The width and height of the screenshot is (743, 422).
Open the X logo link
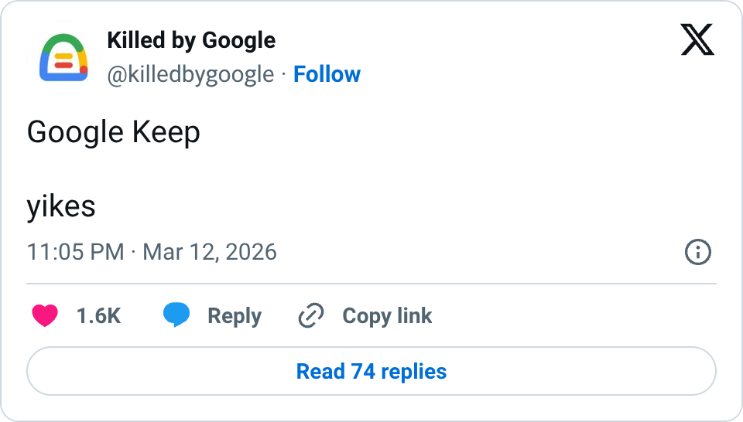(x=697, y=40)
